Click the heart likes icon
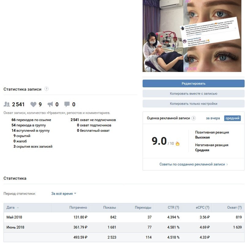This screenshot has width=247, height=243. tap(33, 104)
